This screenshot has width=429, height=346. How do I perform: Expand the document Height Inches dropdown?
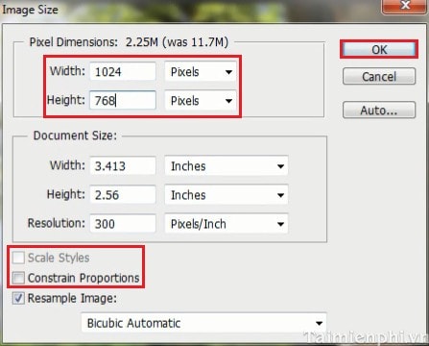tap(226, 195)
